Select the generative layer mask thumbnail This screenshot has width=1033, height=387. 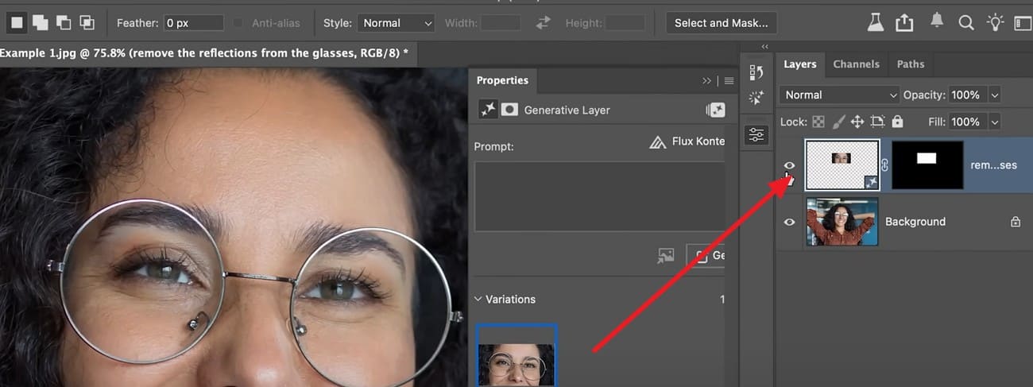coord(927,165)
